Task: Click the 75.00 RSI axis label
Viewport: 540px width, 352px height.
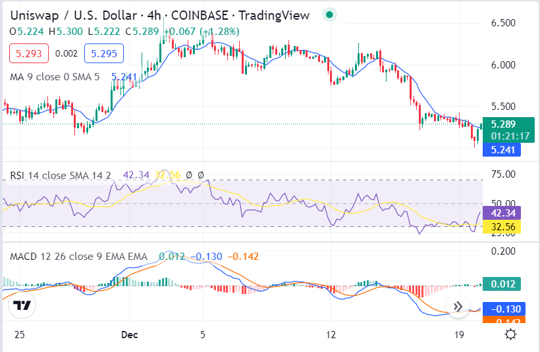Action: pos(503,174)
